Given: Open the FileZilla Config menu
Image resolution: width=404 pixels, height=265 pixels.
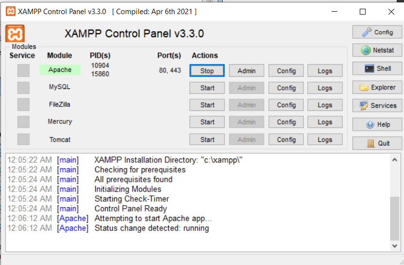Looking at the screenshot, I should 286,105.
